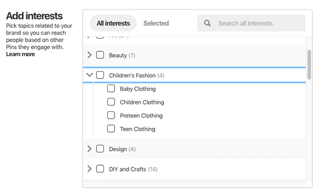Switch to the All interests tab
The width and height of the screenshot is (315, 193).
[113, 23]
